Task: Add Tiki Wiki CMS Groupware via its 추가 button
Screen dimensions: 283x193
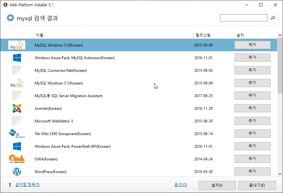Action: (x=253, y=133)
